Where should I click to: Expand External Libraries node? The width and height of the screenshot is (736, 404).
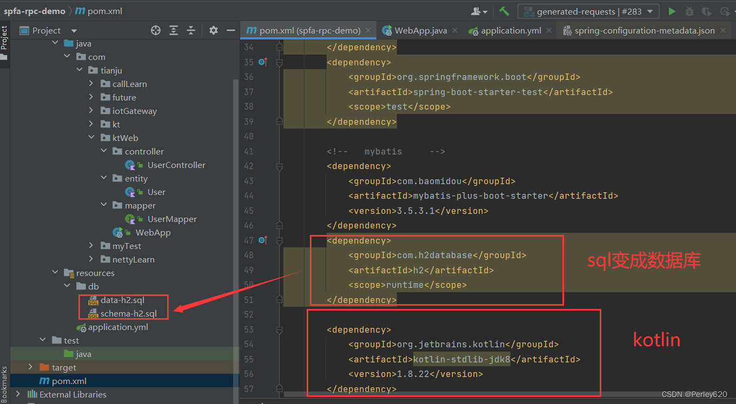click(x=18, y=394)
